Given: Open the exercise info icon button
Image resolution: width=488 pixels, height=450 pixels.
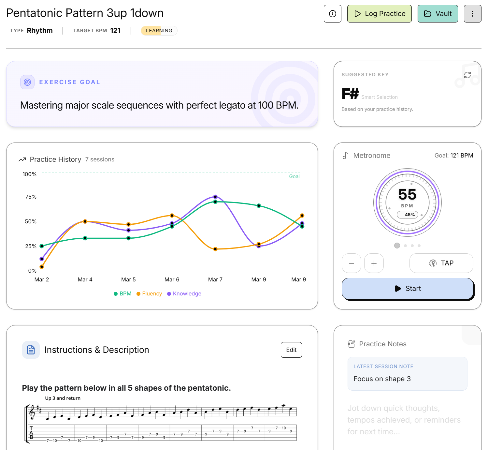Looking at the screenshot, I should 332,14.
